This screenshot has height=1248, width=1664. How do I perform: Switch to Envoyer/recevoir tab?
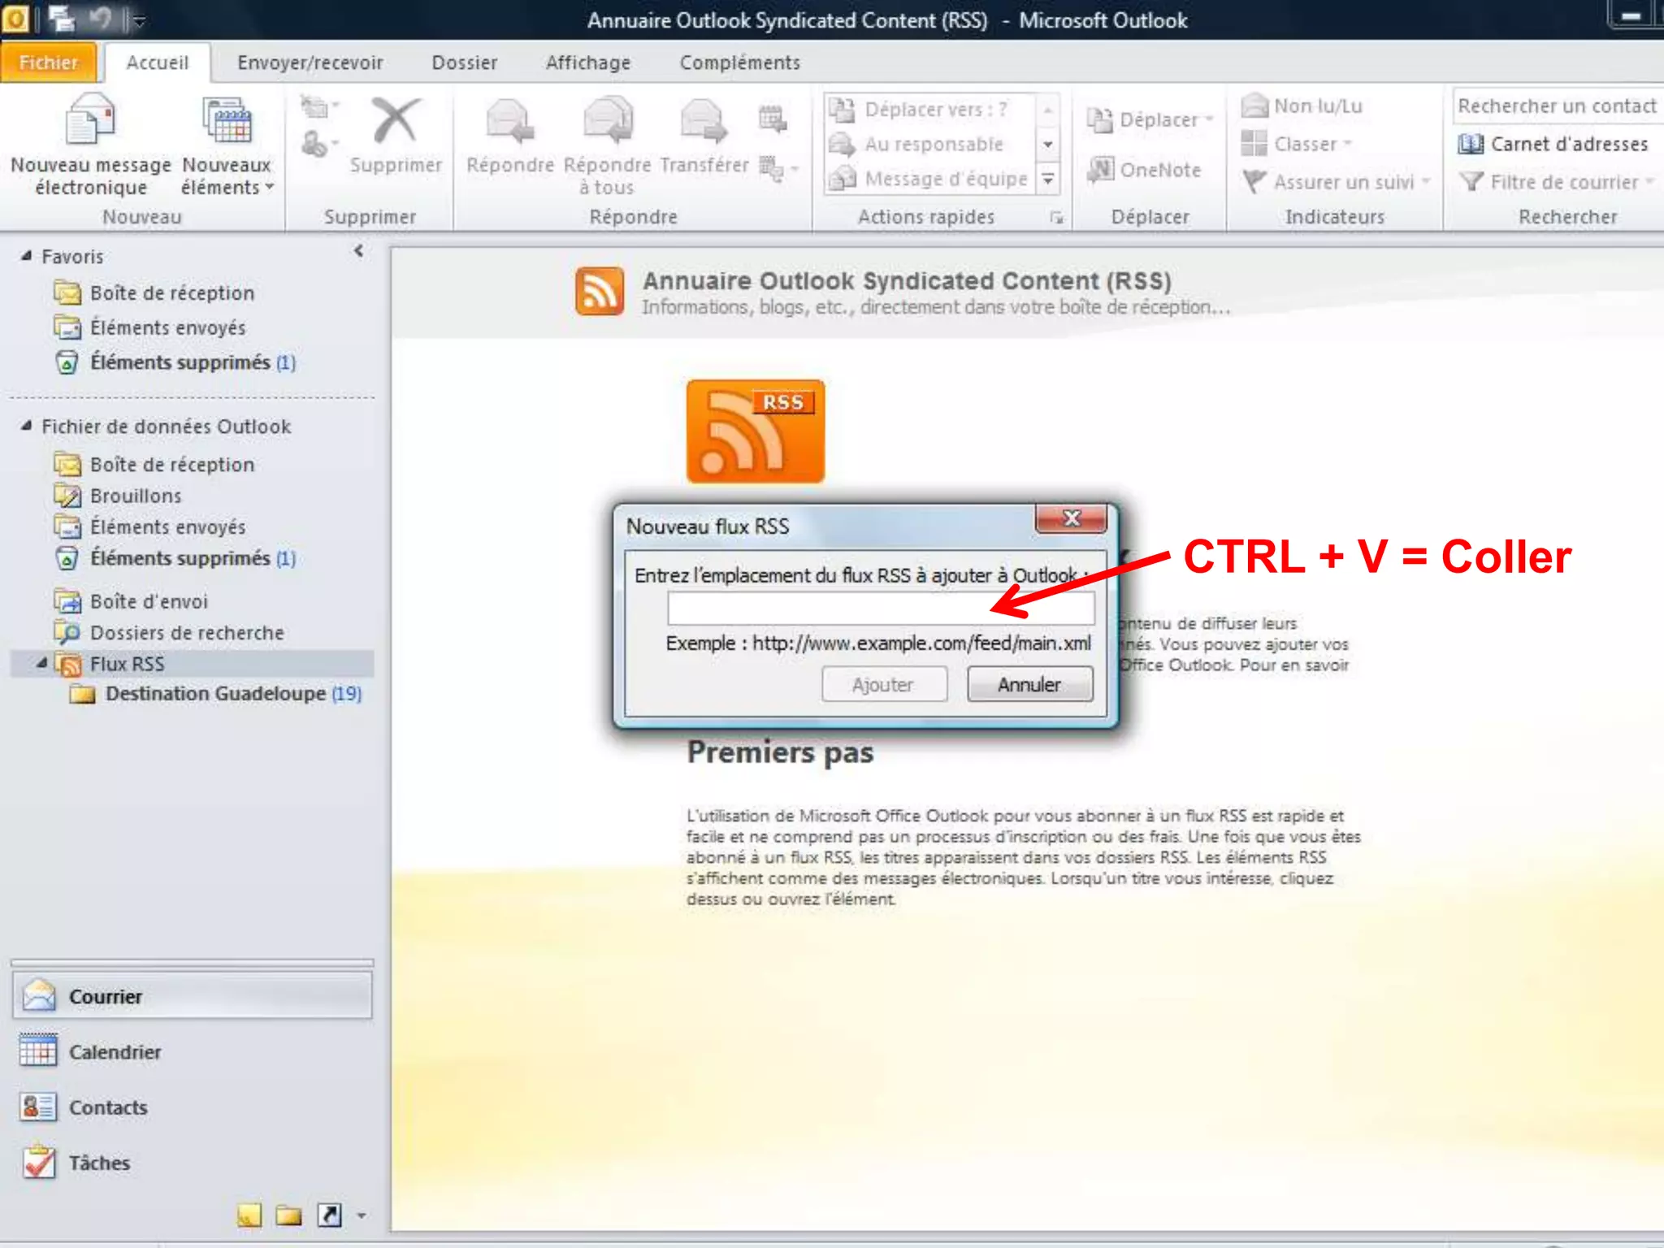pyautogui.click(x=310, y=63)
